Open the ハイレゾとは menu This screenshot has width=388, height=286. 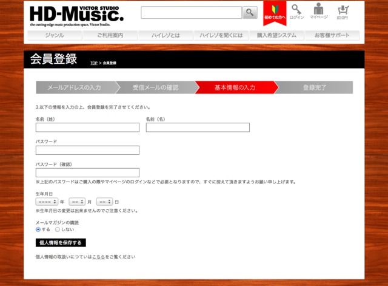[166, 35]
